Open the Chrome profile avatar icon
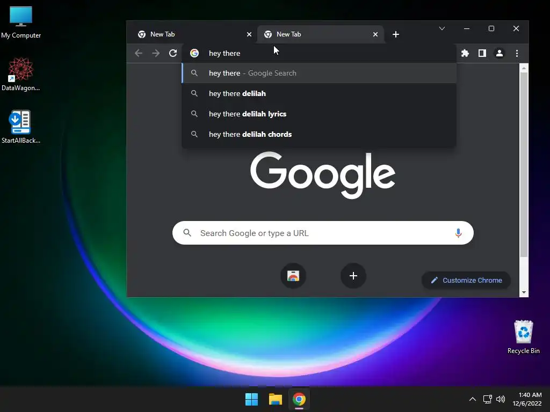This screenshot has height=412, width=550. pos(499,53)
